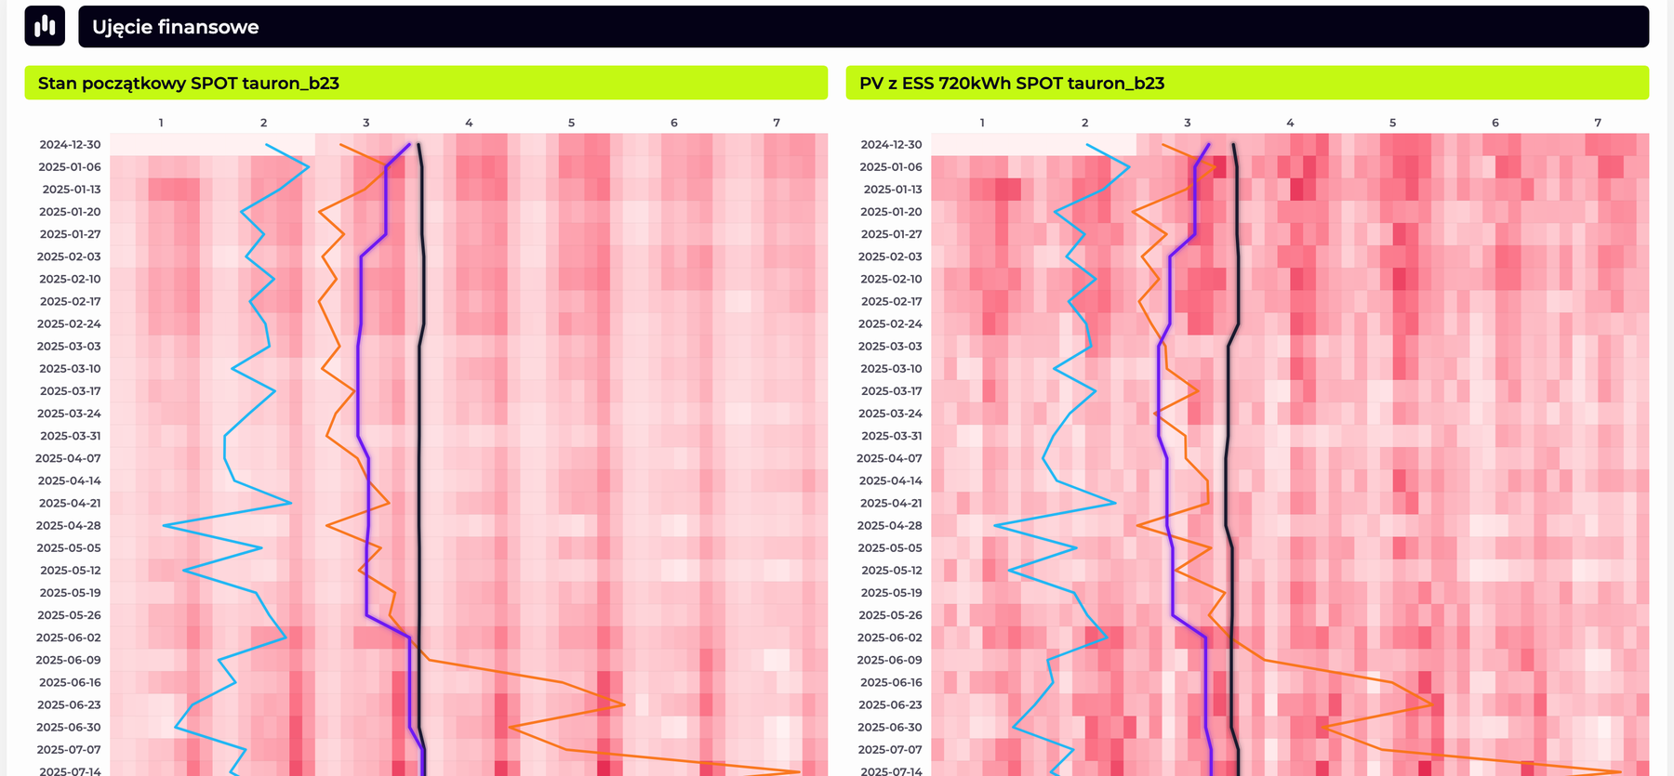Click column 4 label in Stan początkowy heatmap

(469, 123)
